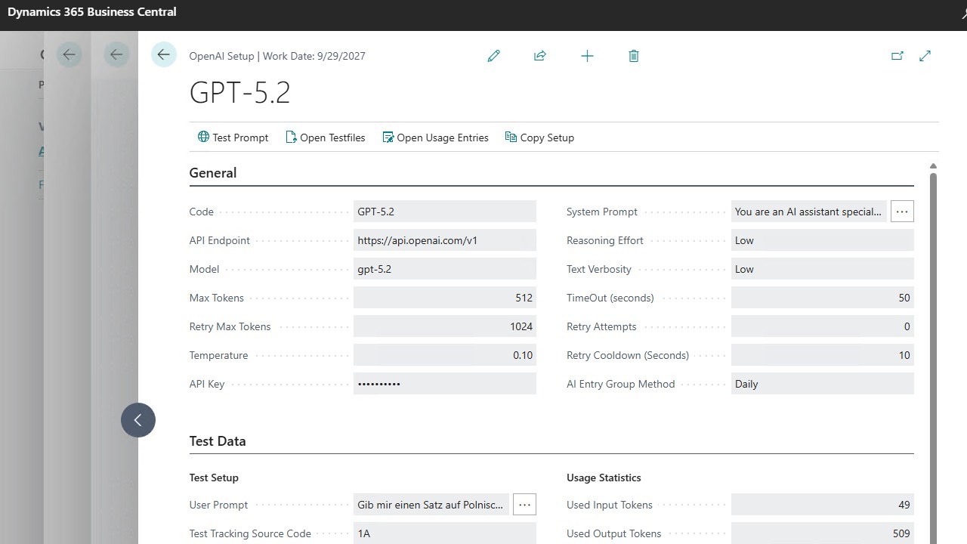Screen dimensions: 967x544
Task: Click the dark round left-chevron button
Action: click(x=138, y=420)
